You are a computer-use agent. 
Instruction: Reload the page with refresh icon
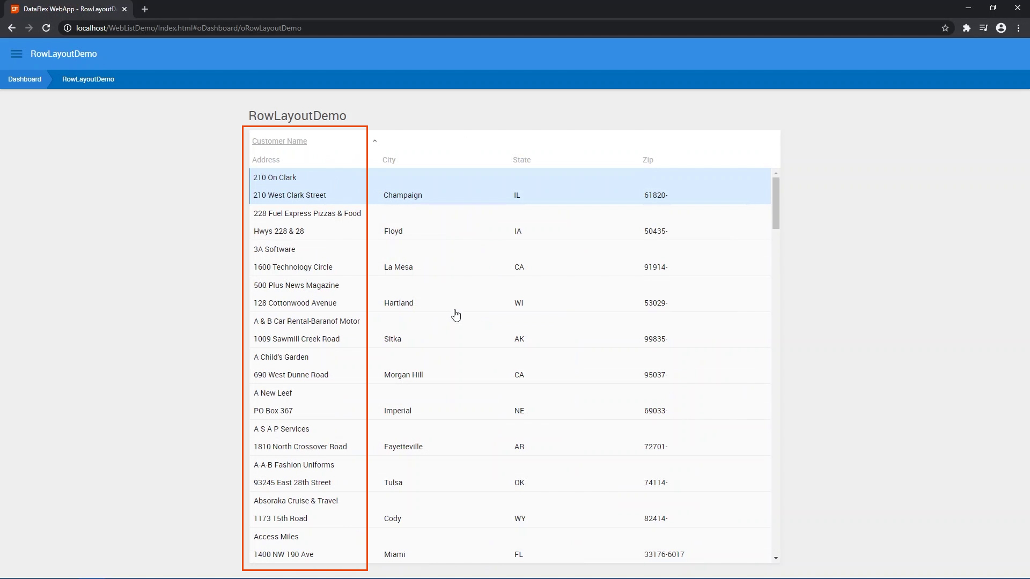pos(46,28)
